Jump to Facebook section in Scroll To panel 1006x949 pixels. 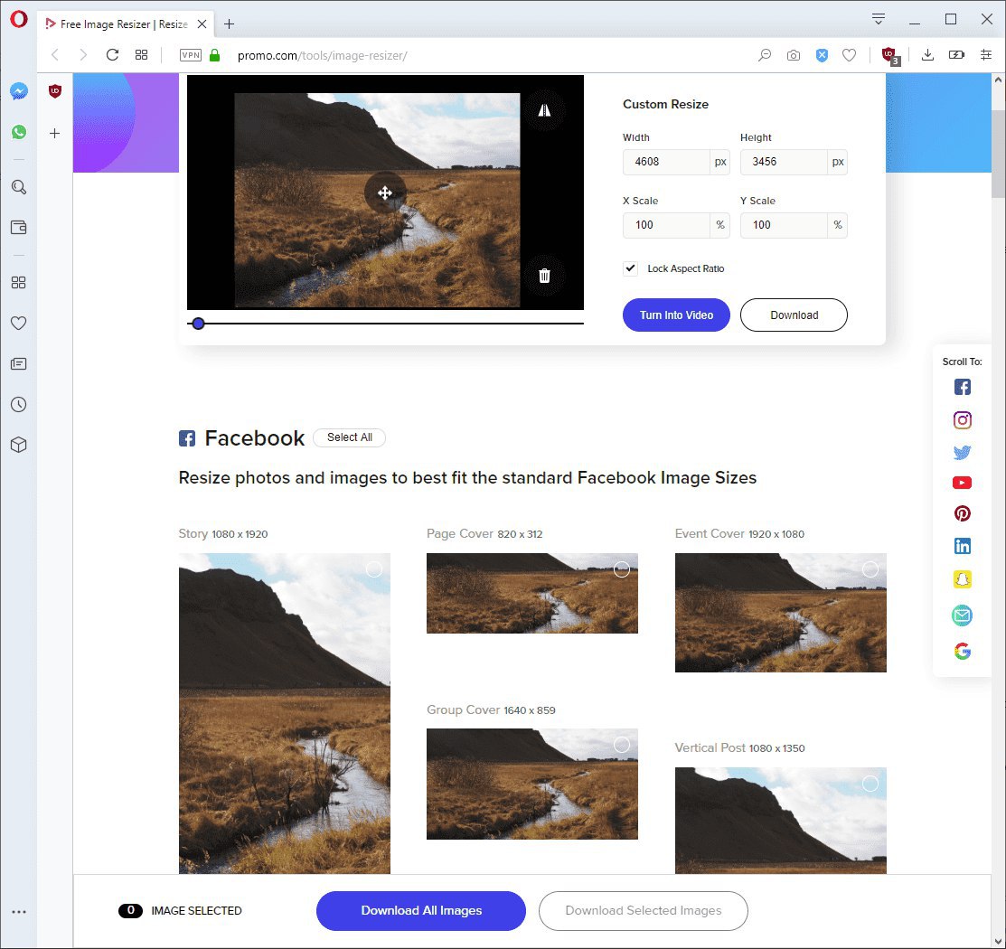click(962, 387)
